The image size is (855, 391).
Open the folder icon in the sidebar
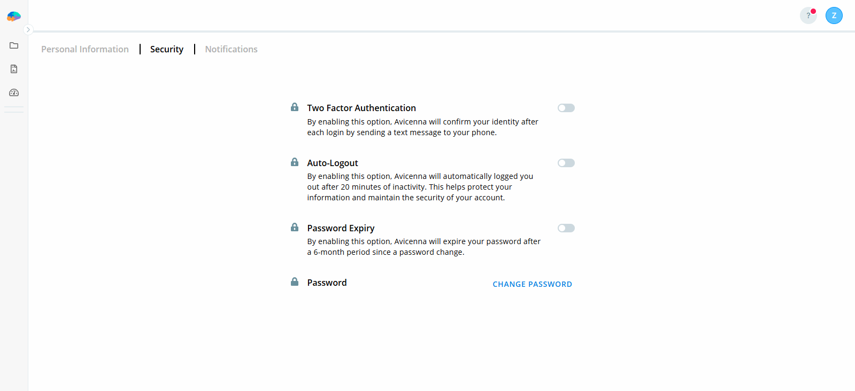click(14, 45)
